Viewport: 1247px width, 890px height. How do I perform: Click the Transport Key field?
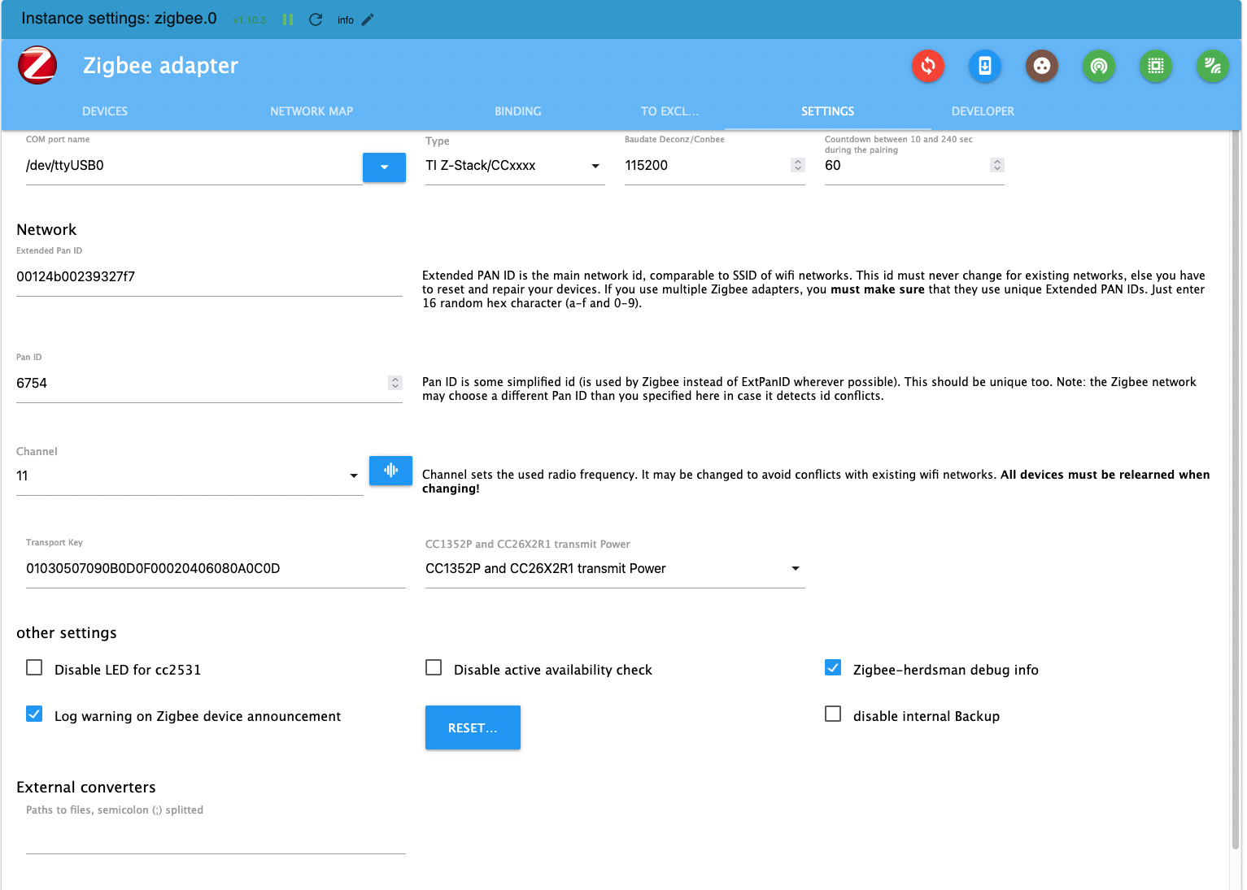point(216,569)
